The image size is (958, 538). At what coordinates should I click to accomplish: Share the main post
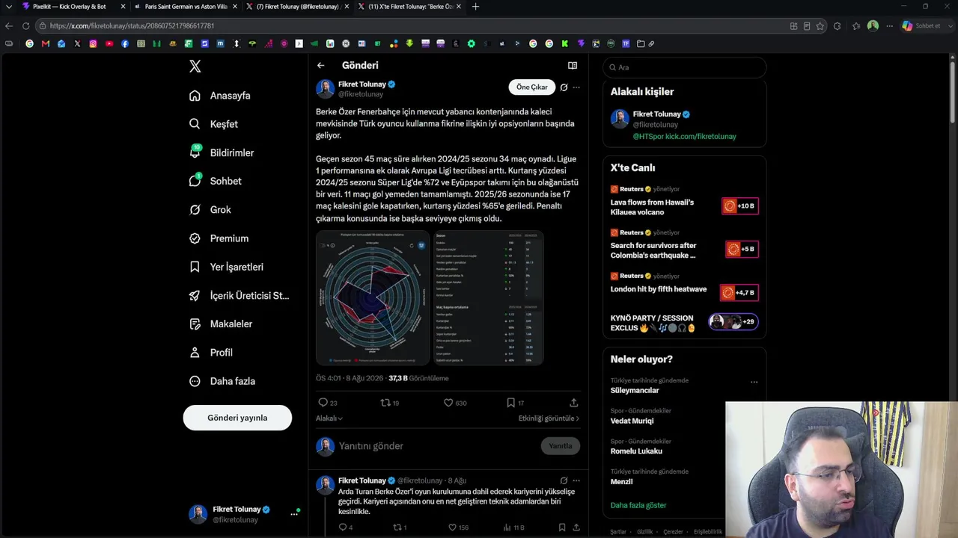(574, 403)
